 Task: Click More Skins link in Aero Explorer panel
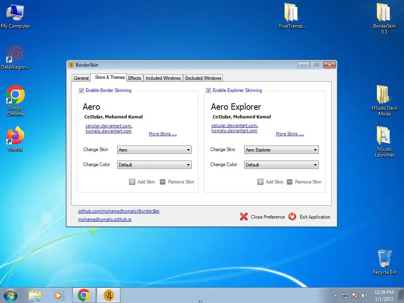[x=290, y=134]
